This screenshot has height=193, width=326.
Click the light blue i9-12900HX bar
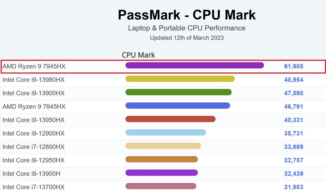point(166,132)
